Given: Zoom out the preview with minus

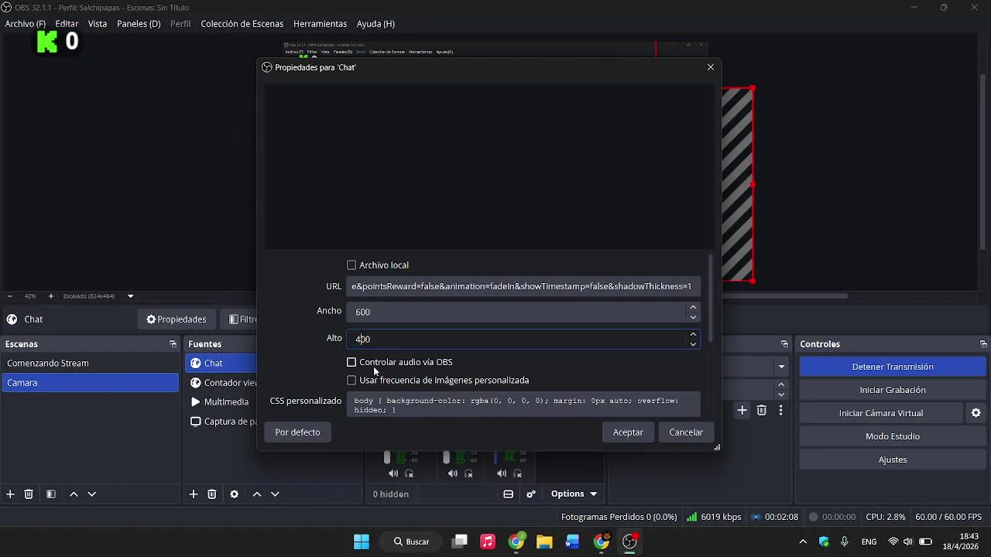Looking at the screenshot, I should [9, 296].
